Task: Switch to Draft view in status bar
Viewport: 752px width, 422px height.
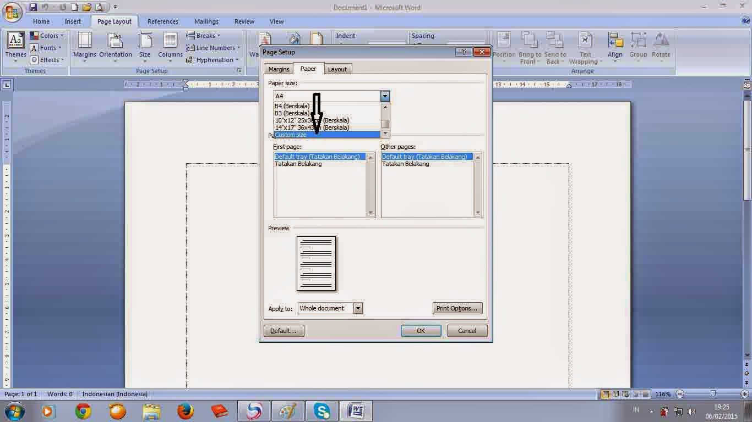Action: (645, 394)
